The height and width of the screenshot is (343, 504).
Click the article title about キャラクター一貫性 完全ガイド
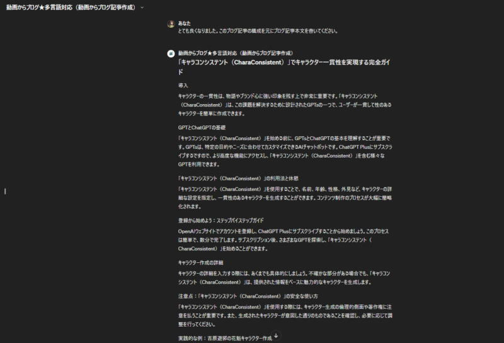pyautogui.click(x=284, y=67)
